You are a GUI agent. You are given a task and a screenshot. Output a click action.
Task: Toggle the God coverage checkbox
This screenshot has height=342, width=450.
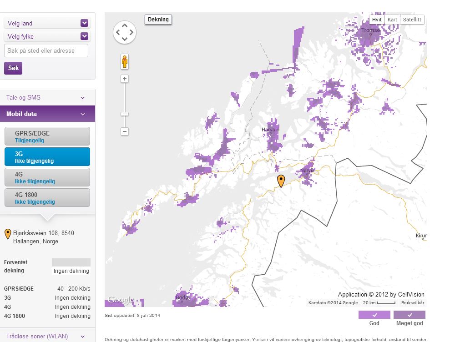(x=374, y=315)
